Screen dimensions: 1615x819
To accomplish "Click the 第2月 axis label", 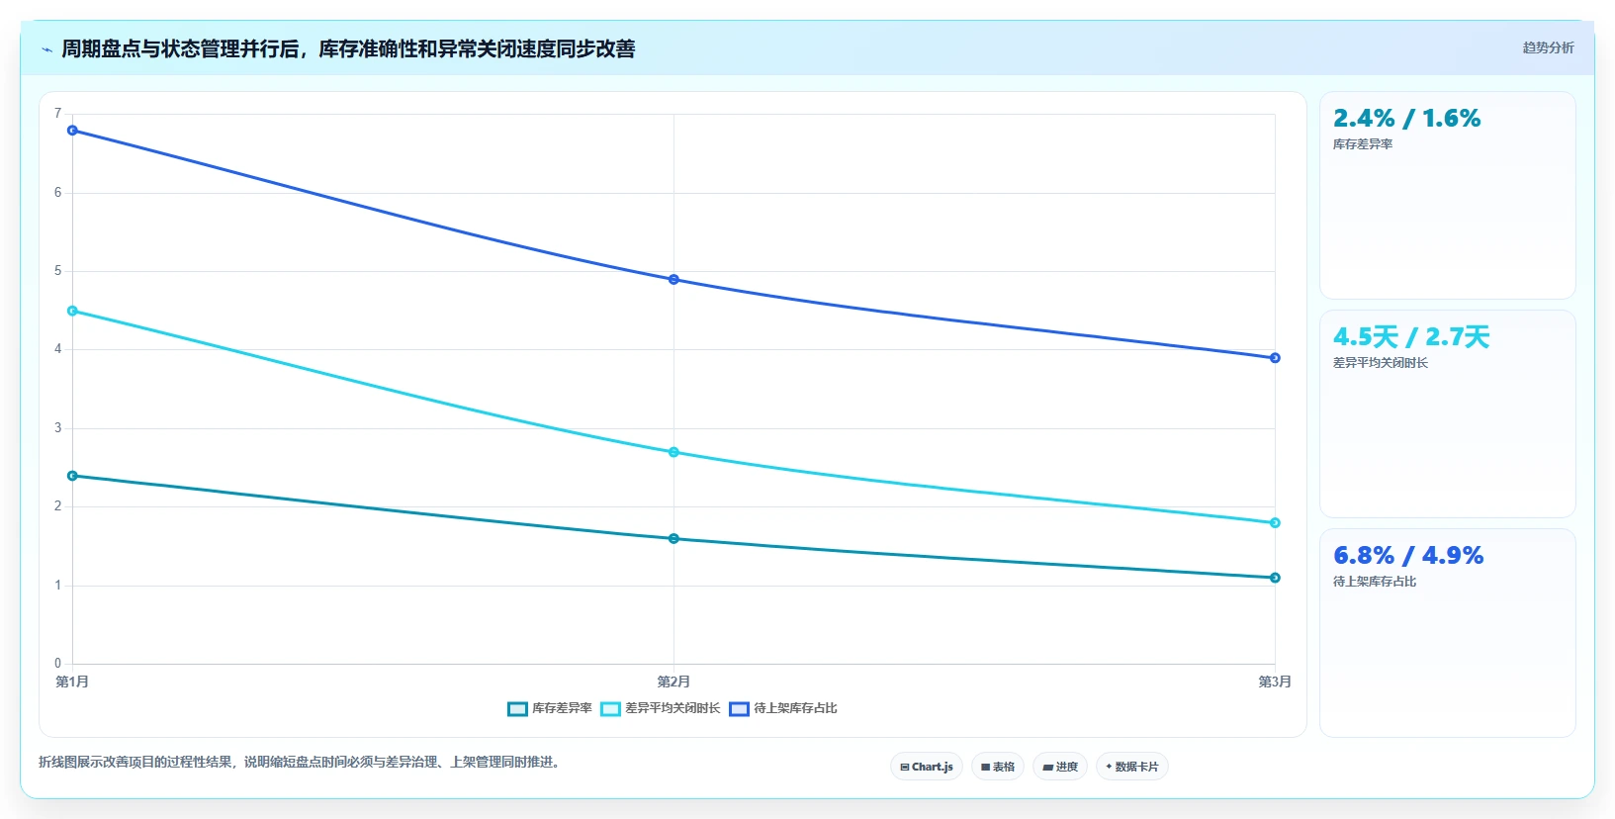I will 673,682.
